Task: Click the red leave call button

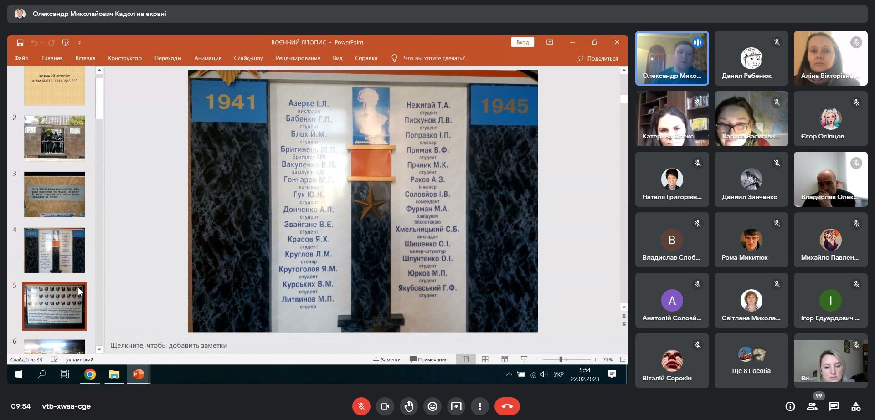Action: pyautogui.click(x=507, y=406)
